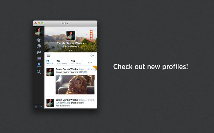This screenshot has height=133, width=214.
Task: Open the @AidenWKing mention link
Action: point(63,103)
